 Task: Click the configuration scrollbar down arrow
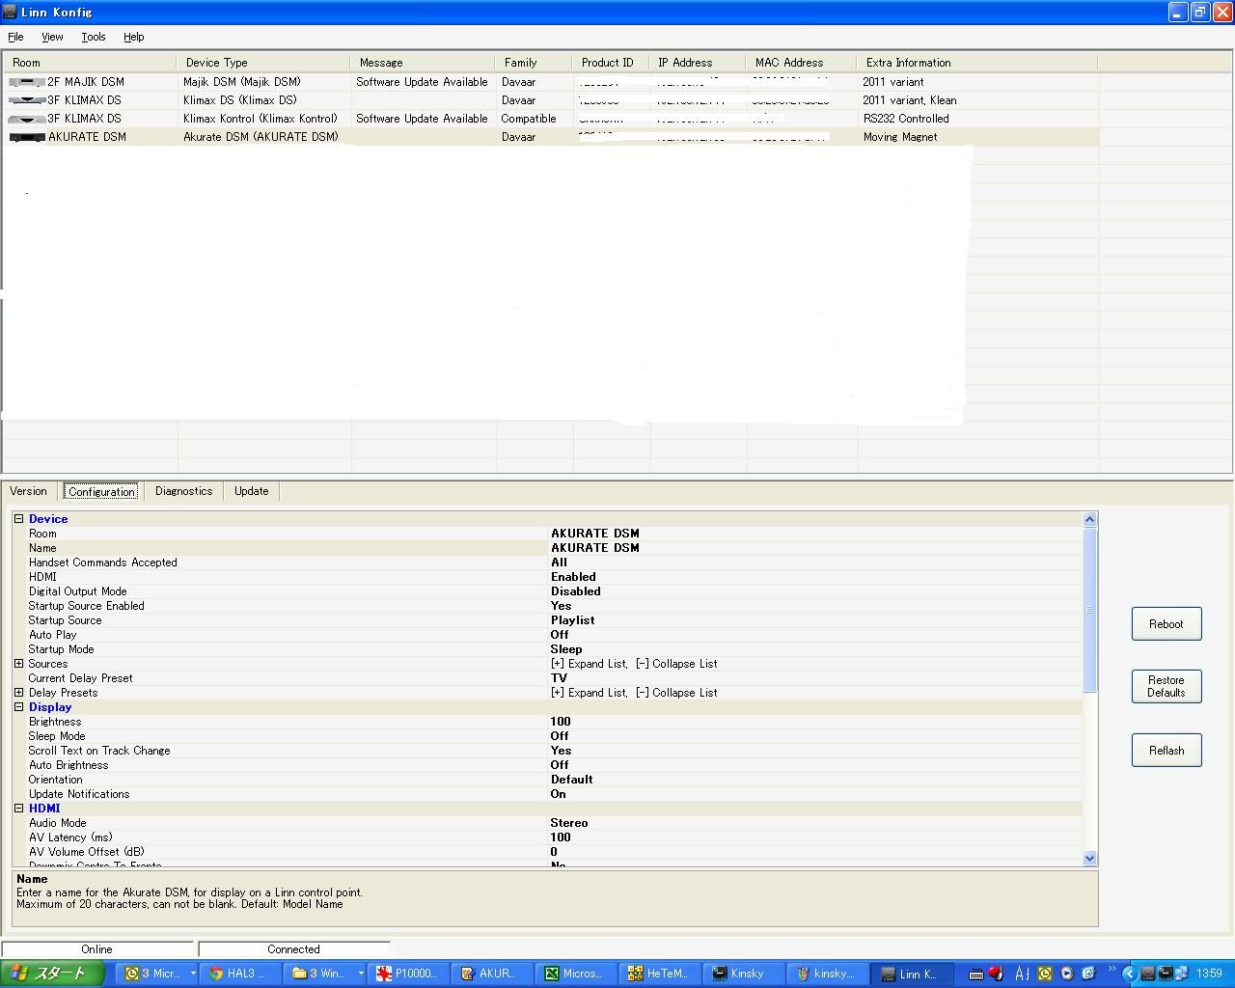[x=1089, y=858]
